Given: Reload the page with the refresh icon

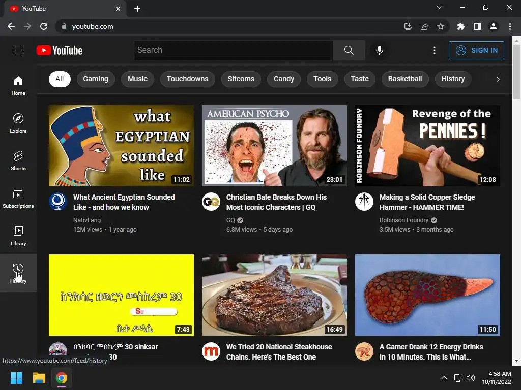Looking at the screenshot, I should click(x=44, y=26).
